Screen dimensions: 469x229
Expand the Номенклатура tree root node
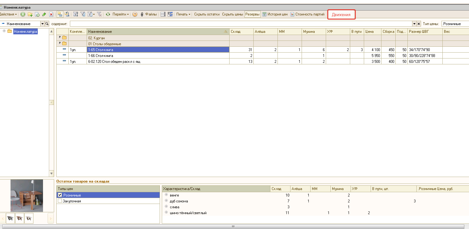[4, 31]
